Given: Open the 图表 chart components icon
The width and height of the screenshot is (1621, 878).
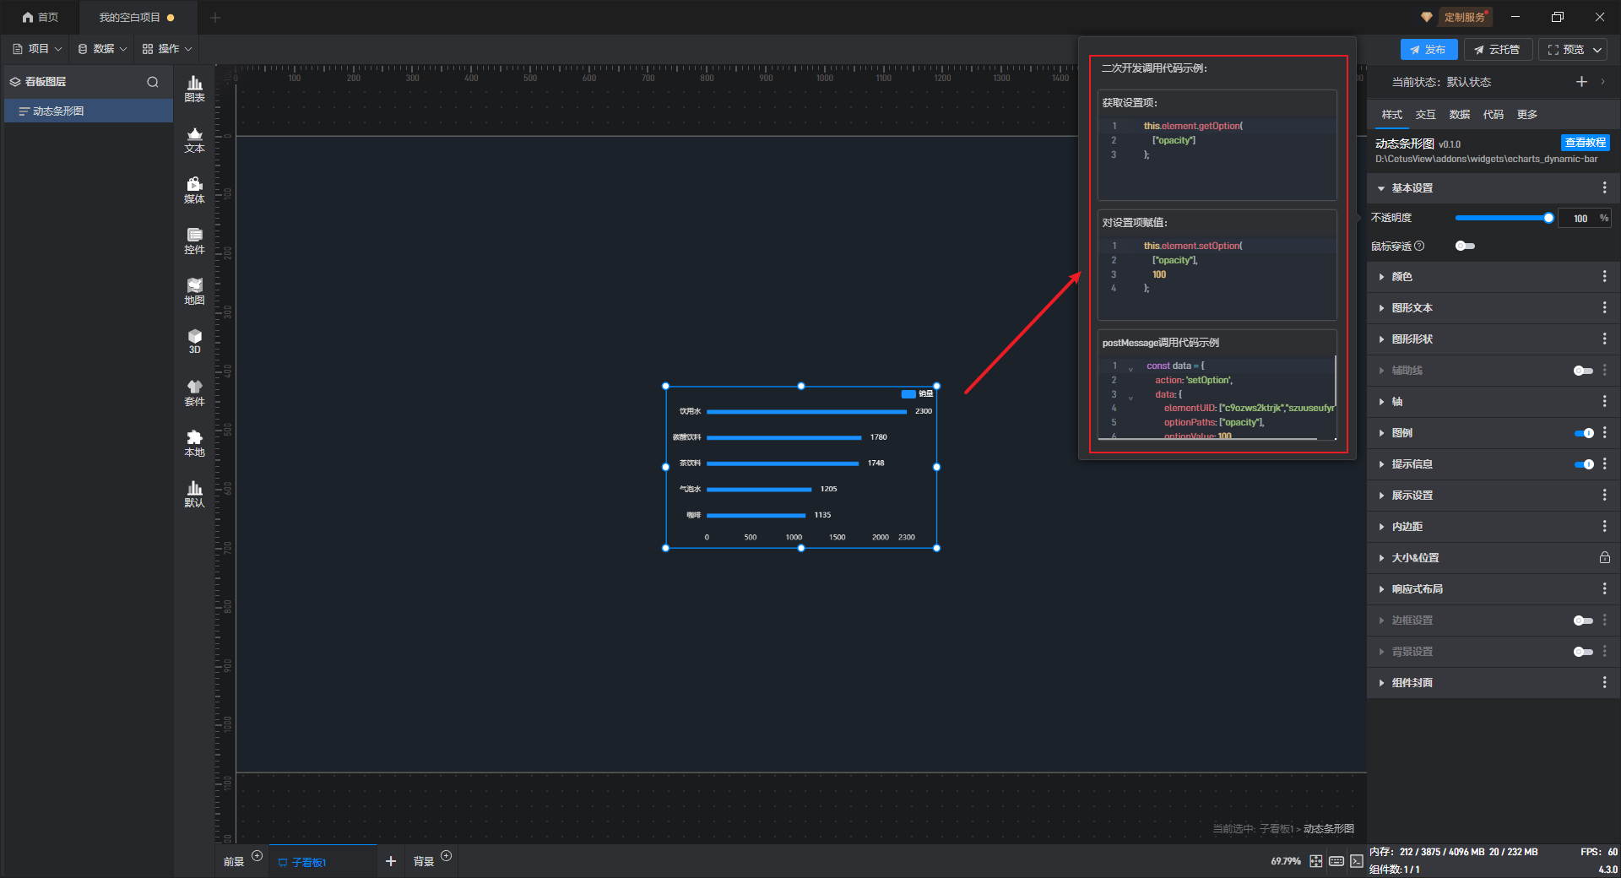Looking at the screenshot, I should pos(194,89).
